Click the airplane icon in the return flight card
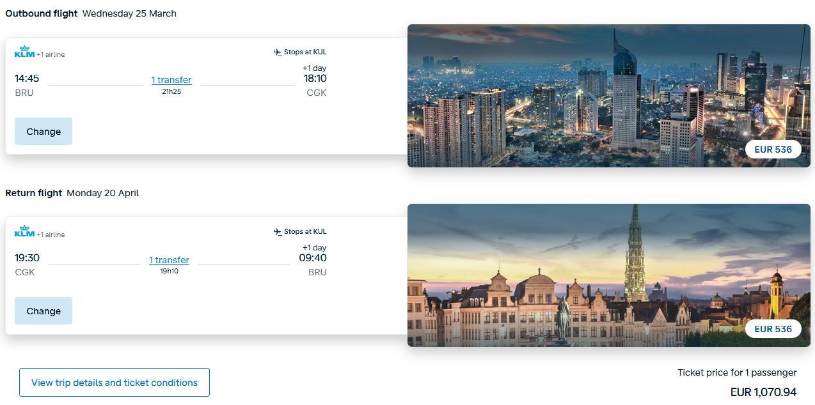This screenshot has width=815, height=405. (278, 232)
